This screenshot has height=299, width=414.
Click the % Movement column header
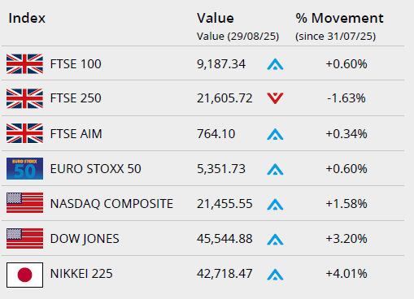[x=339, y=18]
